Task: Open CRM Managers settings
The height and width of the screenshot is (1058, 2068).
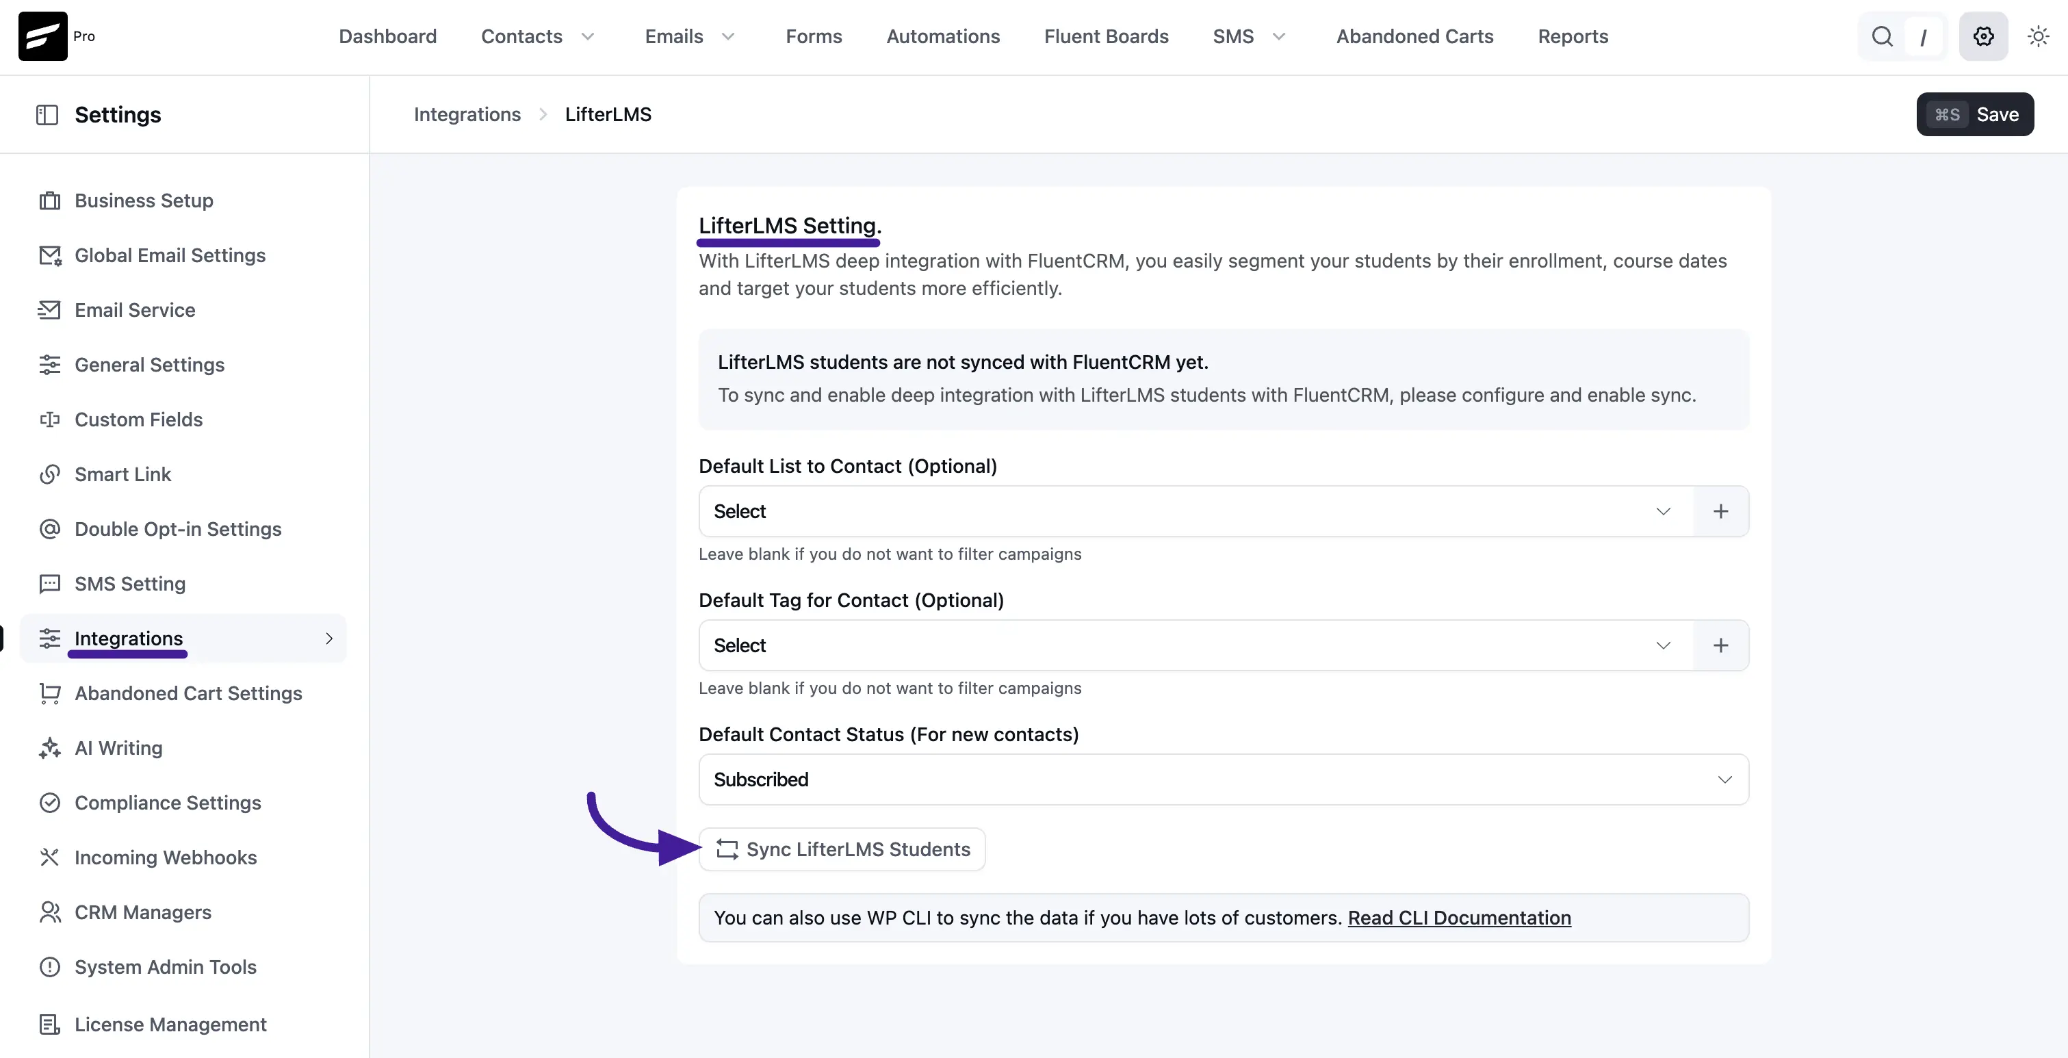Action: coord(143,912)
